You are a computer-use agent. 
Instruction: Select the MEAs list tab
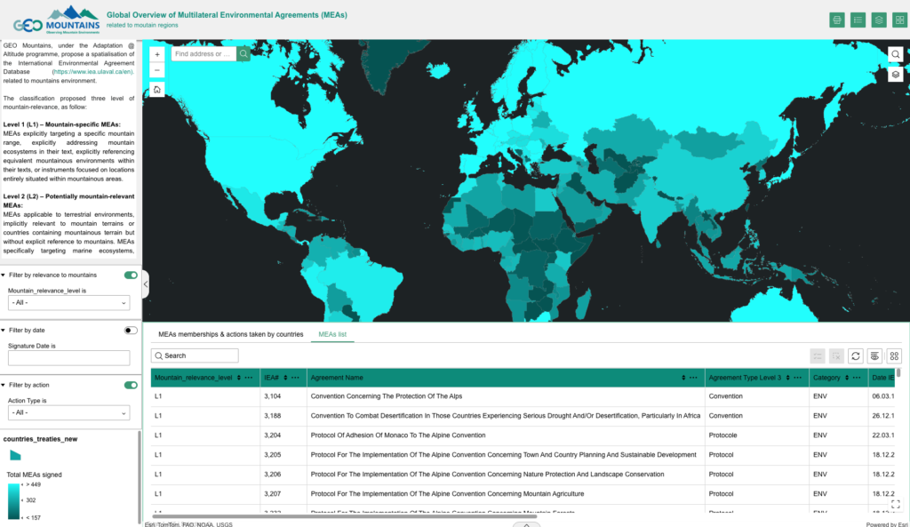pyautogui.click(x=332, y=334)
